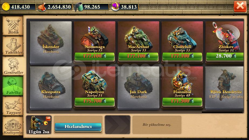Click the gold coin resource icon
Image resolution: width=249 pixels, height=140 pixels.
(x=6, y=7)
